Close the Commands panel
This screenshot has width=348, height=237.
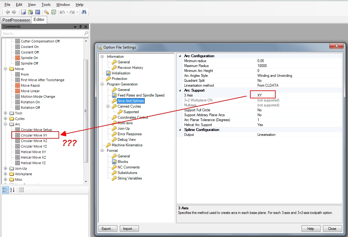click(86, 26)
